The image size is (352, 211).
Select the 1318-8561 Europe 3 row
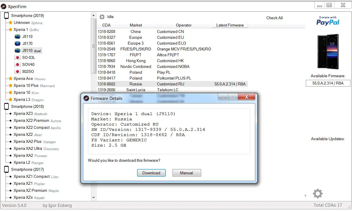point(172,43)
